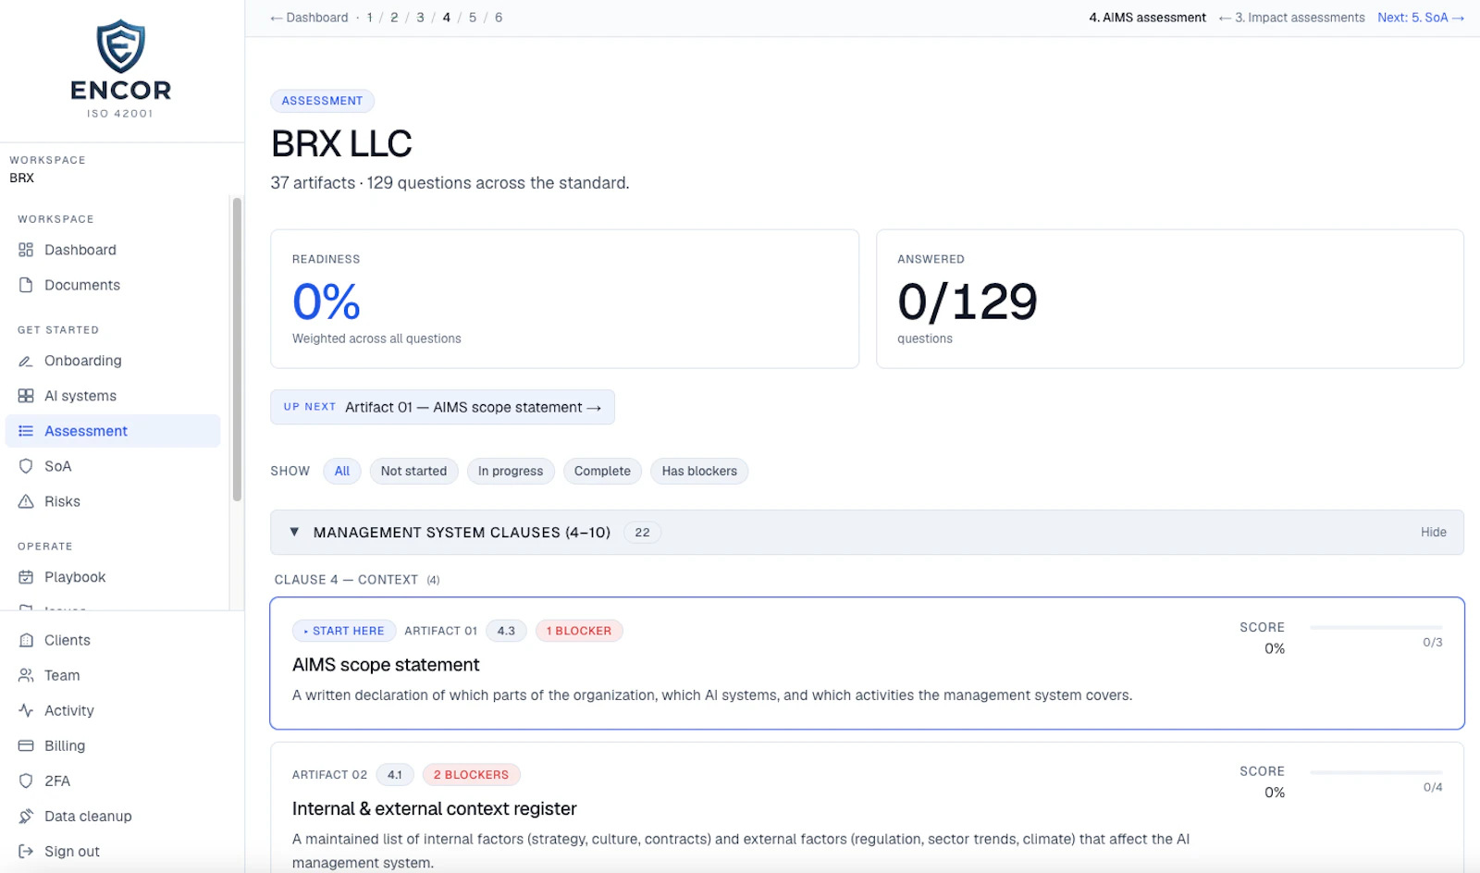Open Playbook in the sidebar
1480x873 pixels.
click(x=113, y=577)
